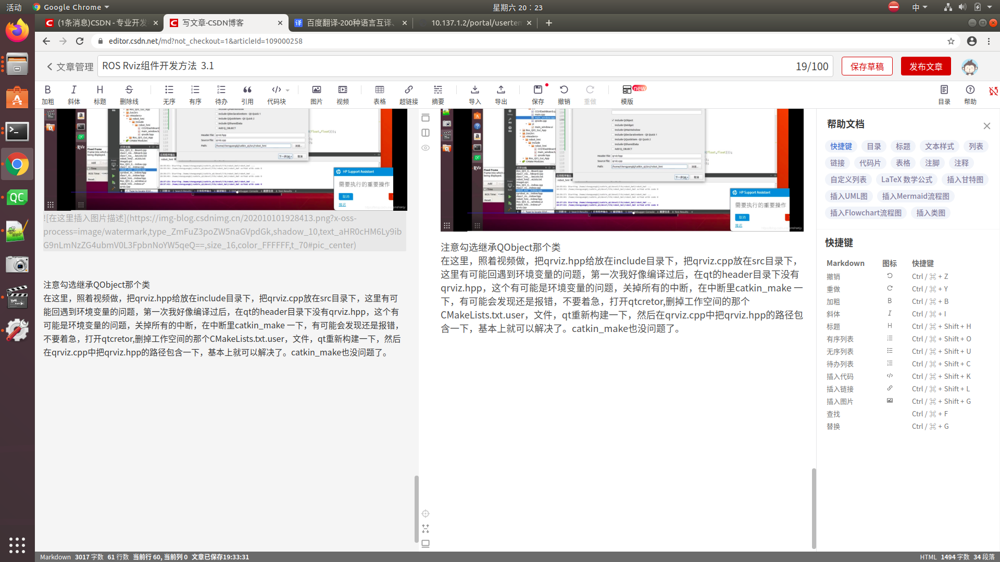
Task: Open the system tray power menu arrow
Action: click(x=990, y=7)
